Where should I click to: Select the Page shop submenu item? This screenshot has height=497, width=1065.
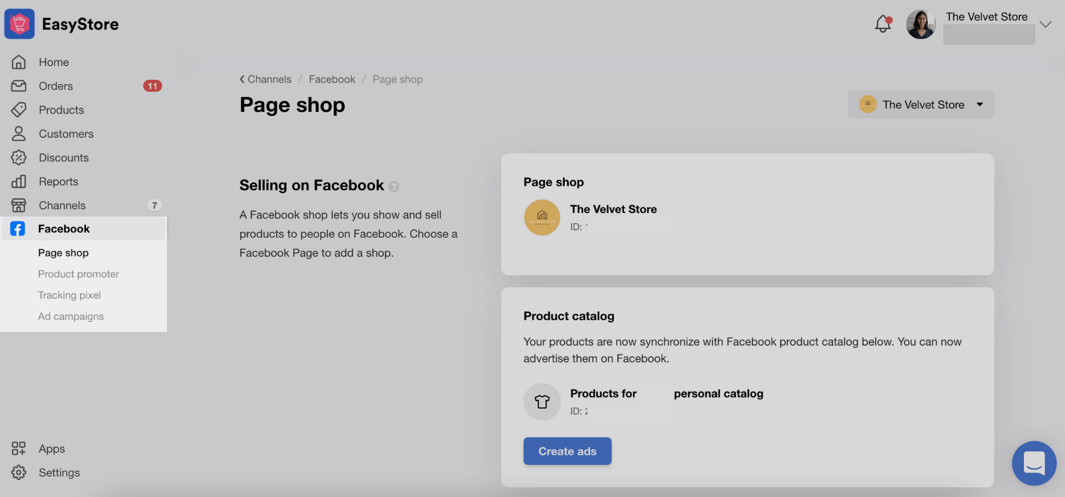click(x=63, y=252)
